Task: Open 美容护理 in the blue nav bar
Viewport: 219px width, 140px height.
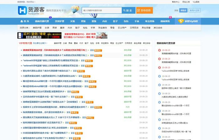Action: pyautogui.click(x=60, y=21)
